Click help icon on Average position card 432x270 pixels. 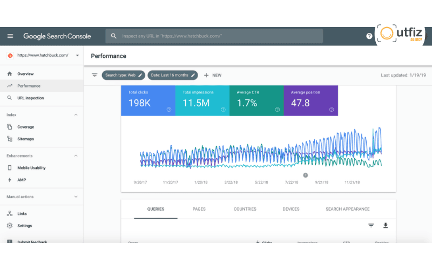pyautogui.click(x=332, y=110)
